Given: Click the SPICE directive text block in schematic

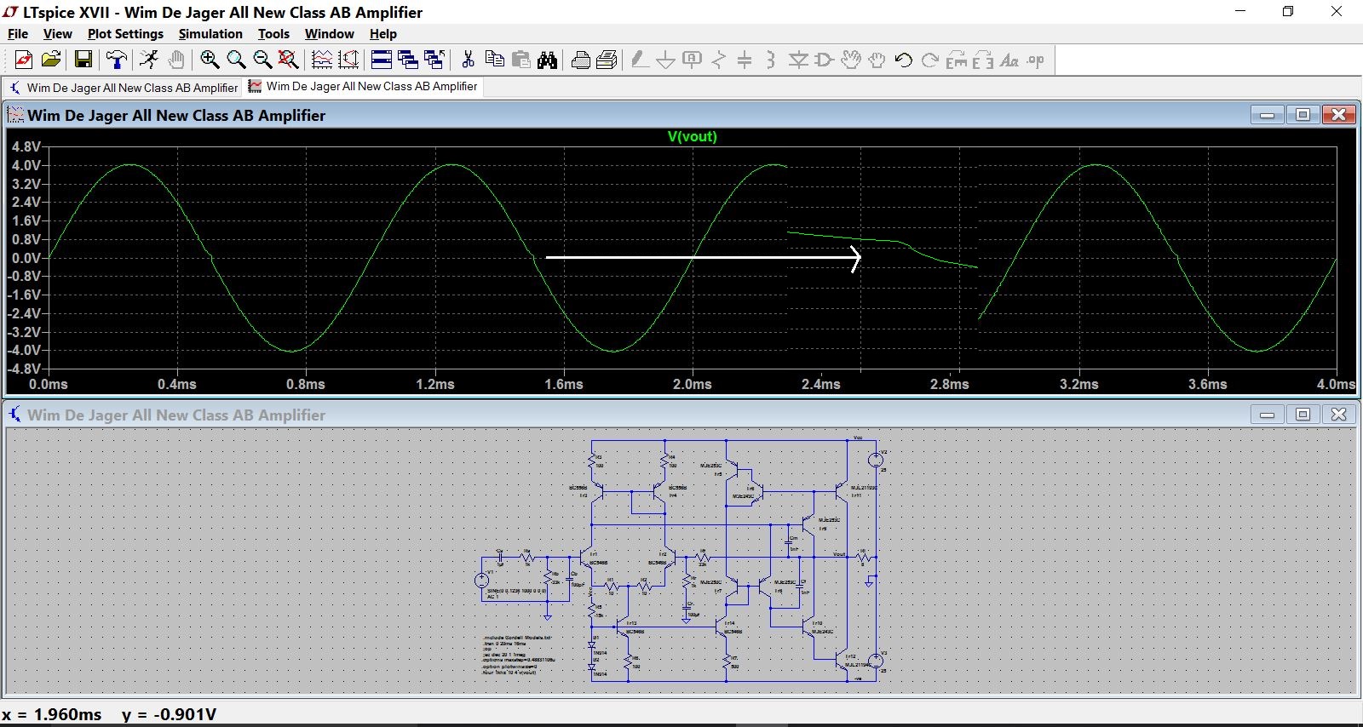Looking at the screenshot, I should coord(519,655).
